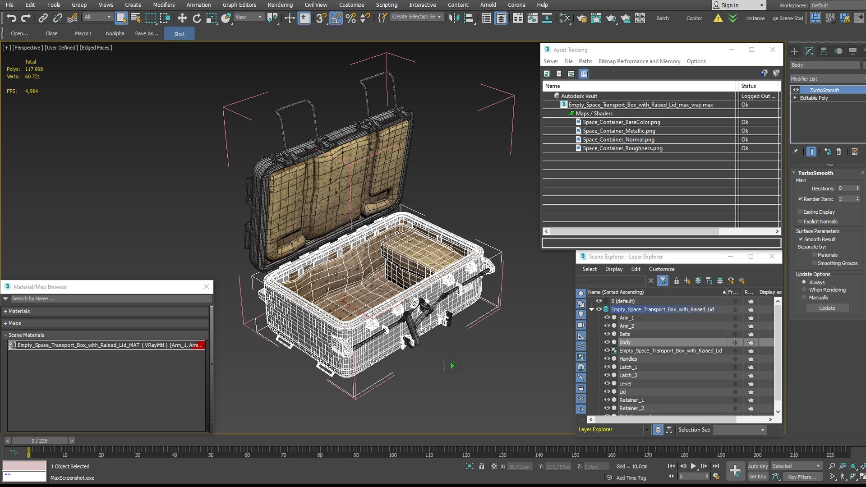Open the Layer Explorer dropdown at bottom
Viewport: 866px width, 487px height.
coord(647,430)
